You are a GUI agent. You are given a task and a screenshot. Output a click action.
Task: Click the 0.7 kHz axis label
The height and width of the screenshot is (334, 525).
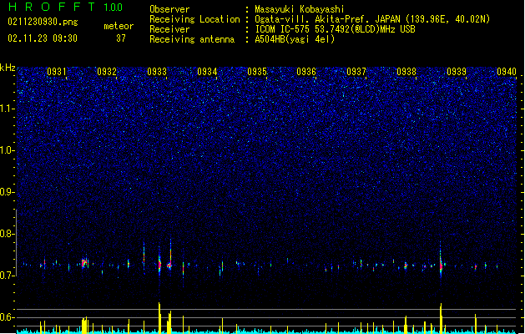8,276
